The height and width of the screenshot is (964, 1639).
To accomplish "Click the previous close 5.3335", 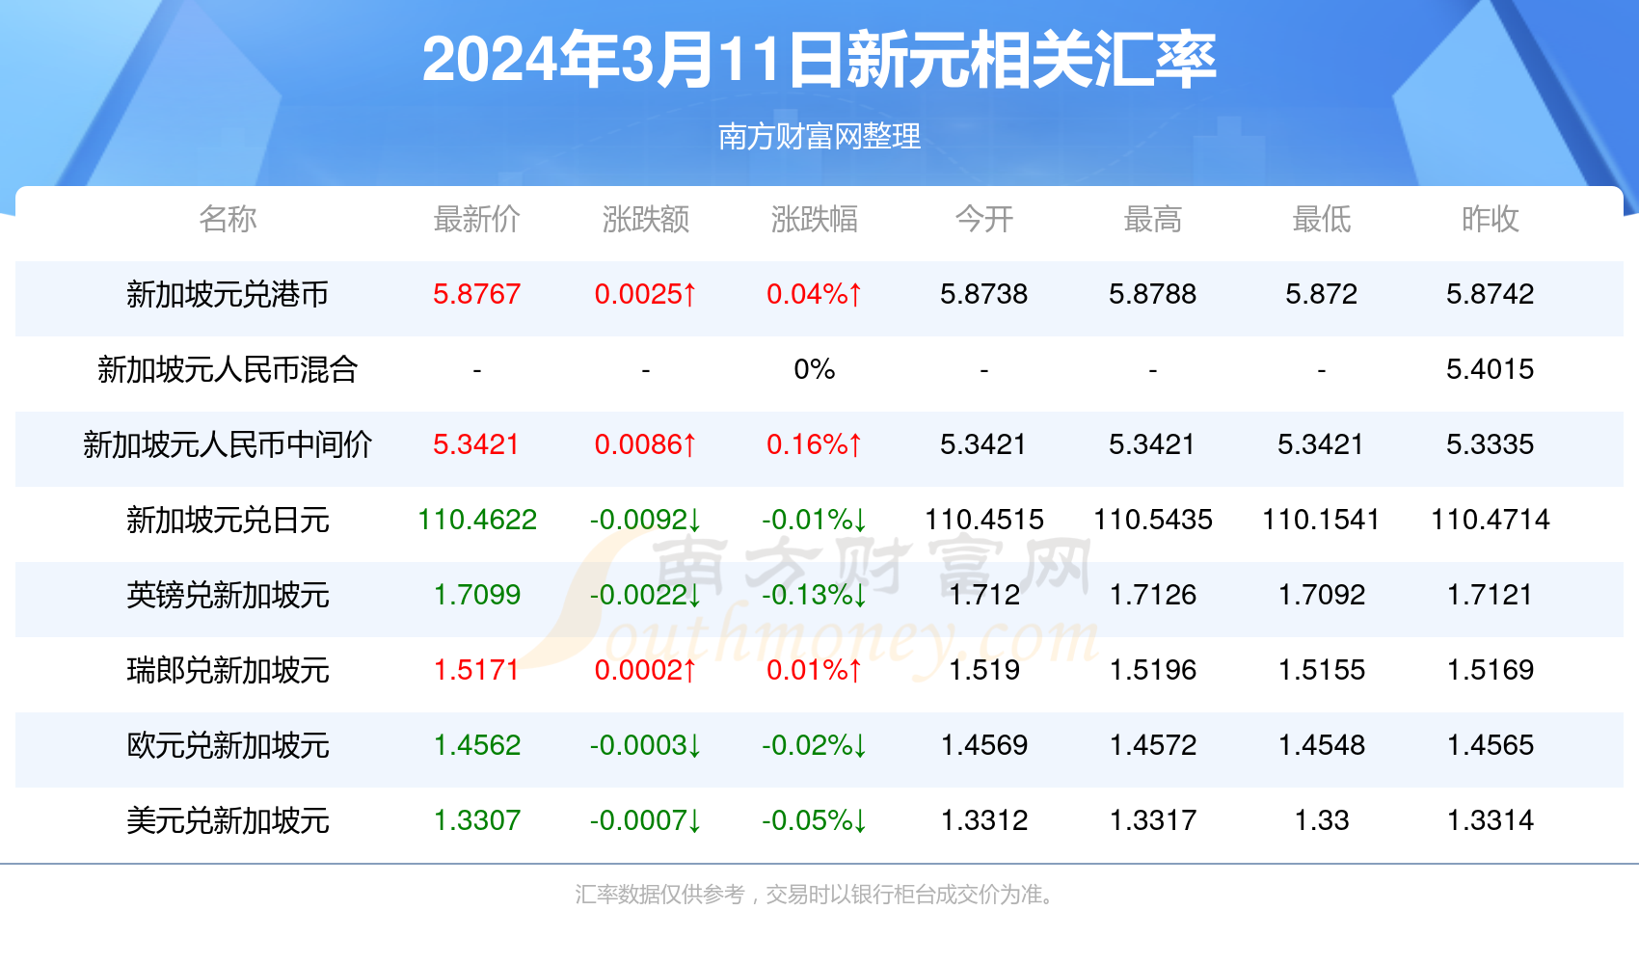I will [x=1491, y=444].
